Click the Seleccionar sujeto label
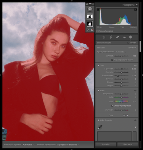143x150 pixels. point(104,43)
